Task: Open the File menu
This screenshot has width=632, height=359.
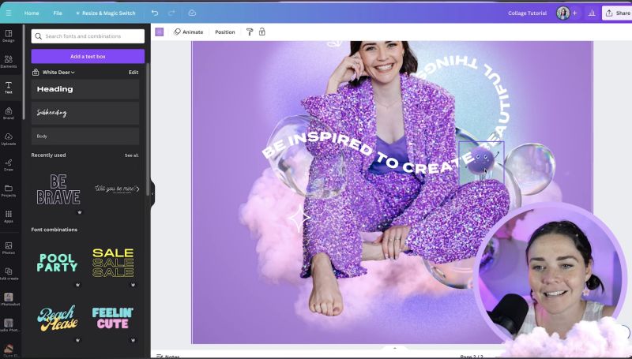Action: point(58,13)
